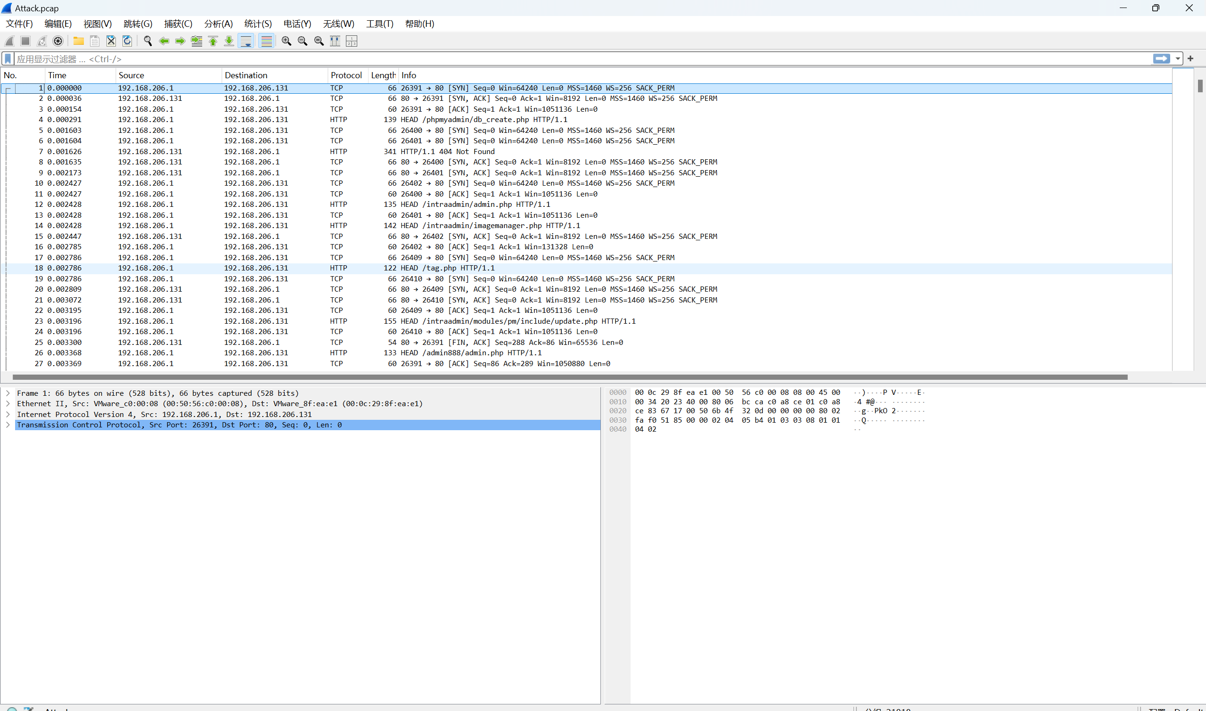Open capture options gear icon

point(58,41)
